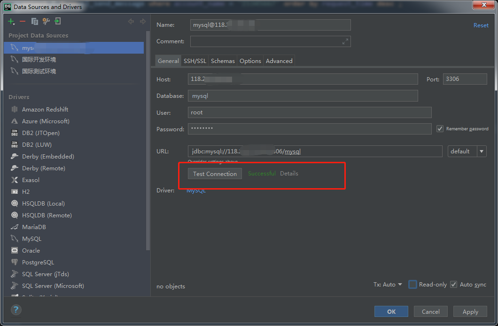Open the Schemas tab
The width and height of the screenshot is (498, 326).
223,61
